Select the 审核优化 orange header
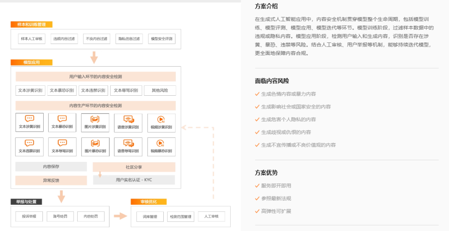Screen dimensions: 449x231 click(x=149, y=202)
